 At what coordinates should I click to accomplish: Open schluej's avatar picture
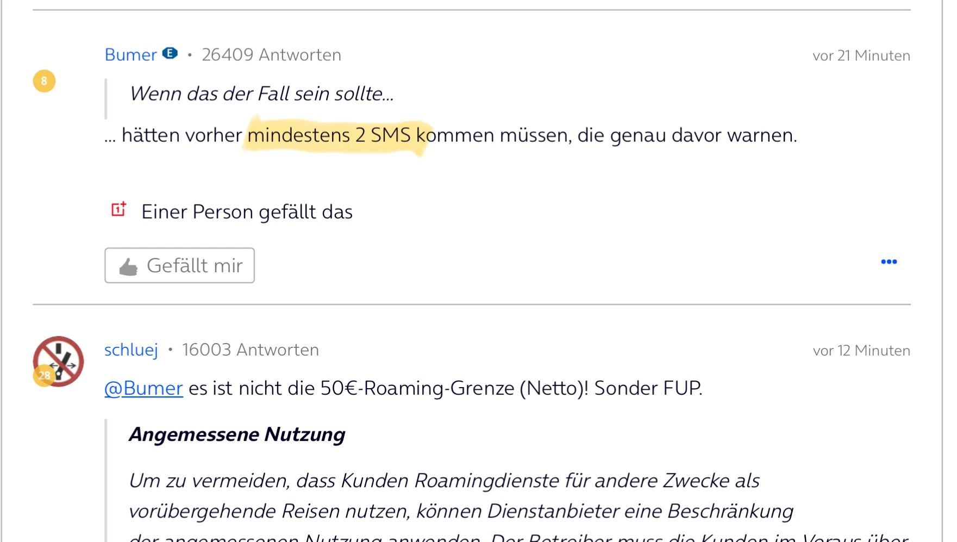(60, 359)
